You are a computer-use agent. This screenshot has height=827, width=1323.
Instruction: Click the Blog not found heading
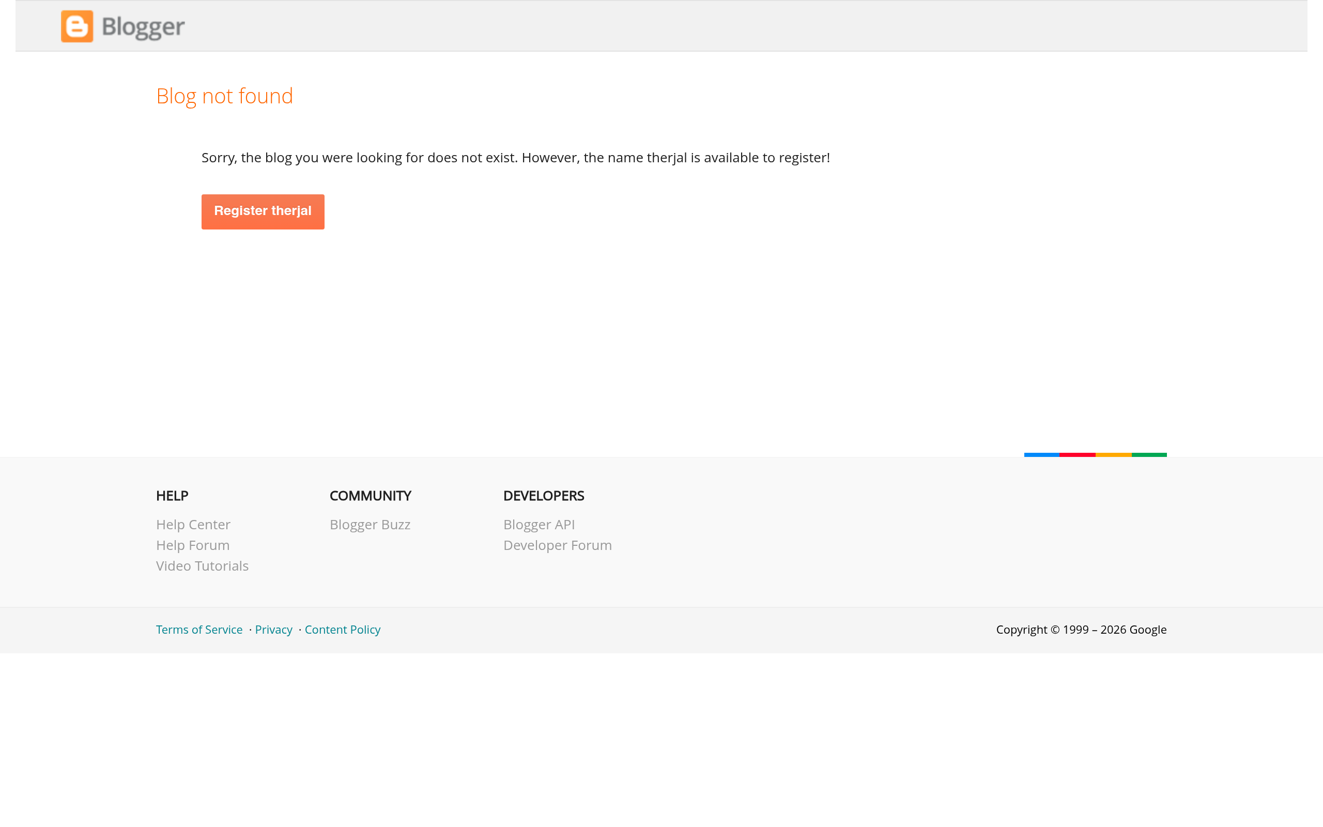pos(225,96)
